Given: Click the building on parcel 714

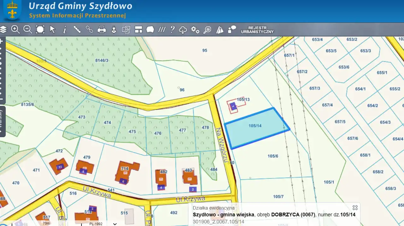Looking at the screenshot, I should (127, 173).
